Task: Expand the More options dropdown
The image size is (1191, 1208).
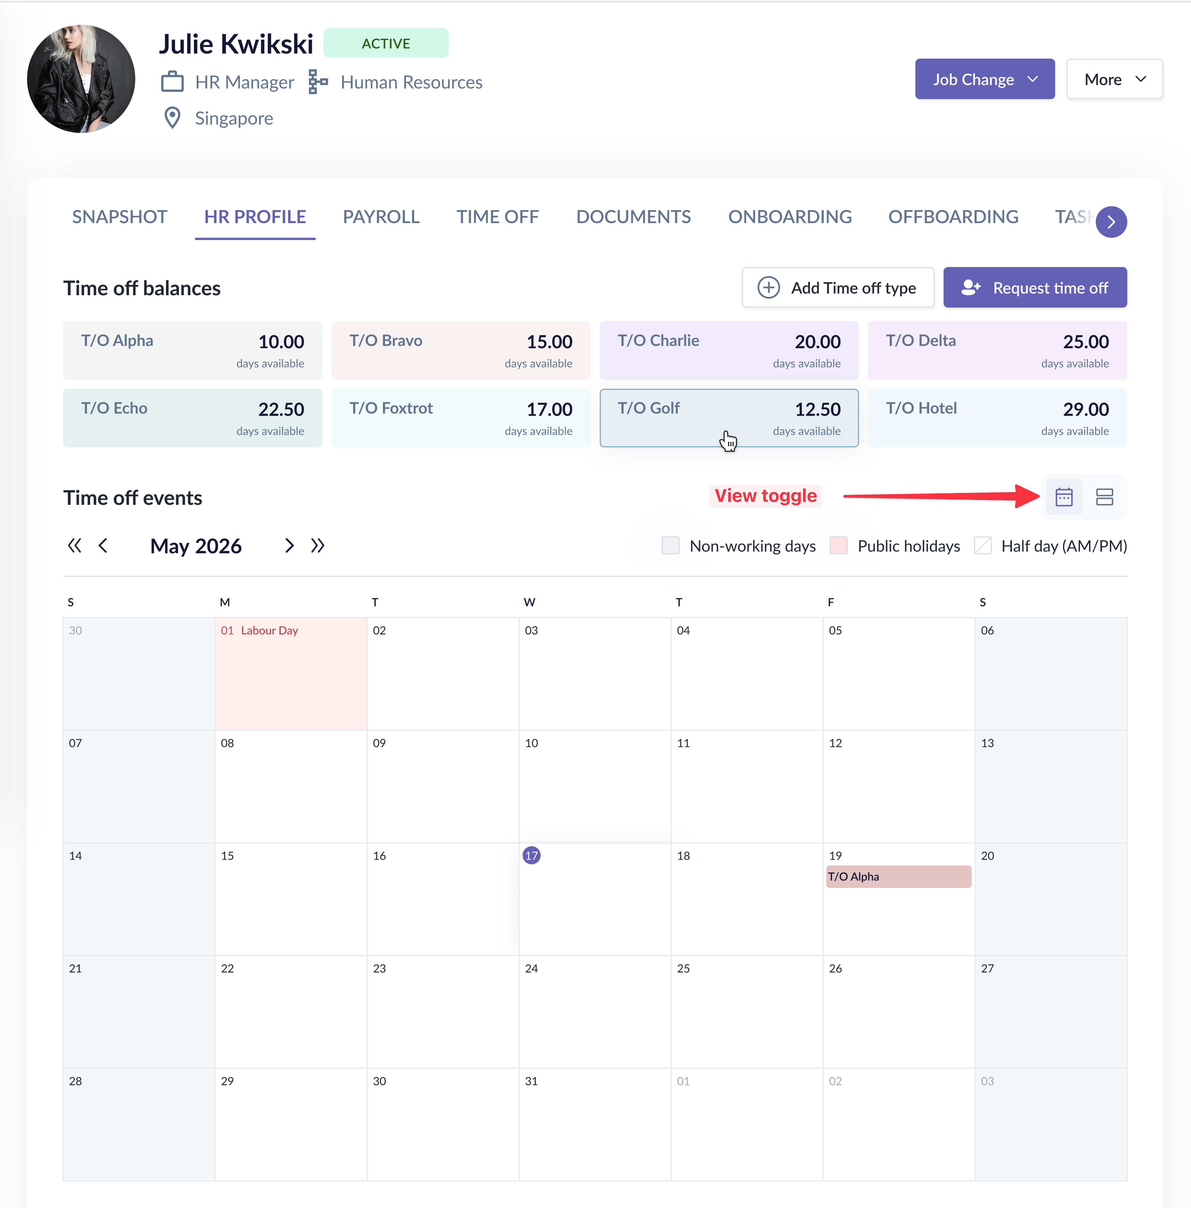Action: coord(1114,79)
